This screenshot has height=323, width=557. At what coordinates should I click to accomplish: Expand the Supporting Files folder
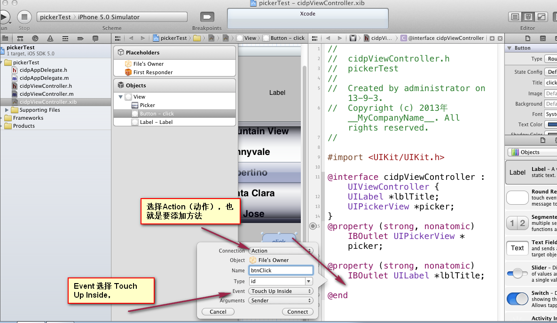pos(7,110)
